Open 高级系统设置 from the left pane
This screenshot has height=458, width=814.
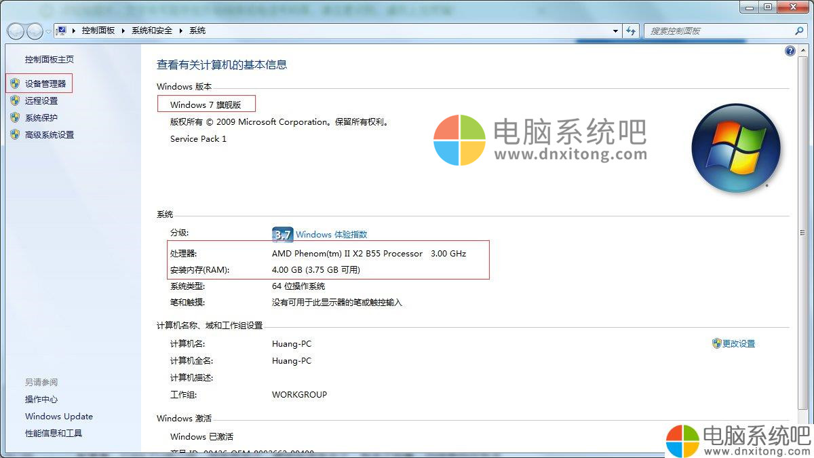click(x=50, y=134)
